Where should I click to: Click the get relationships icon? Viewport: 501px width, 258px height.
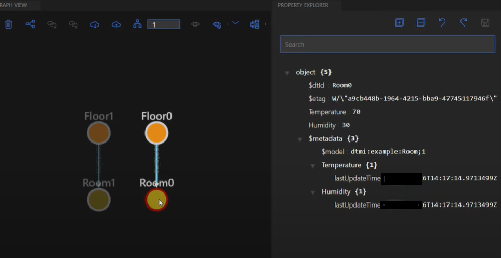click(31, 24)
